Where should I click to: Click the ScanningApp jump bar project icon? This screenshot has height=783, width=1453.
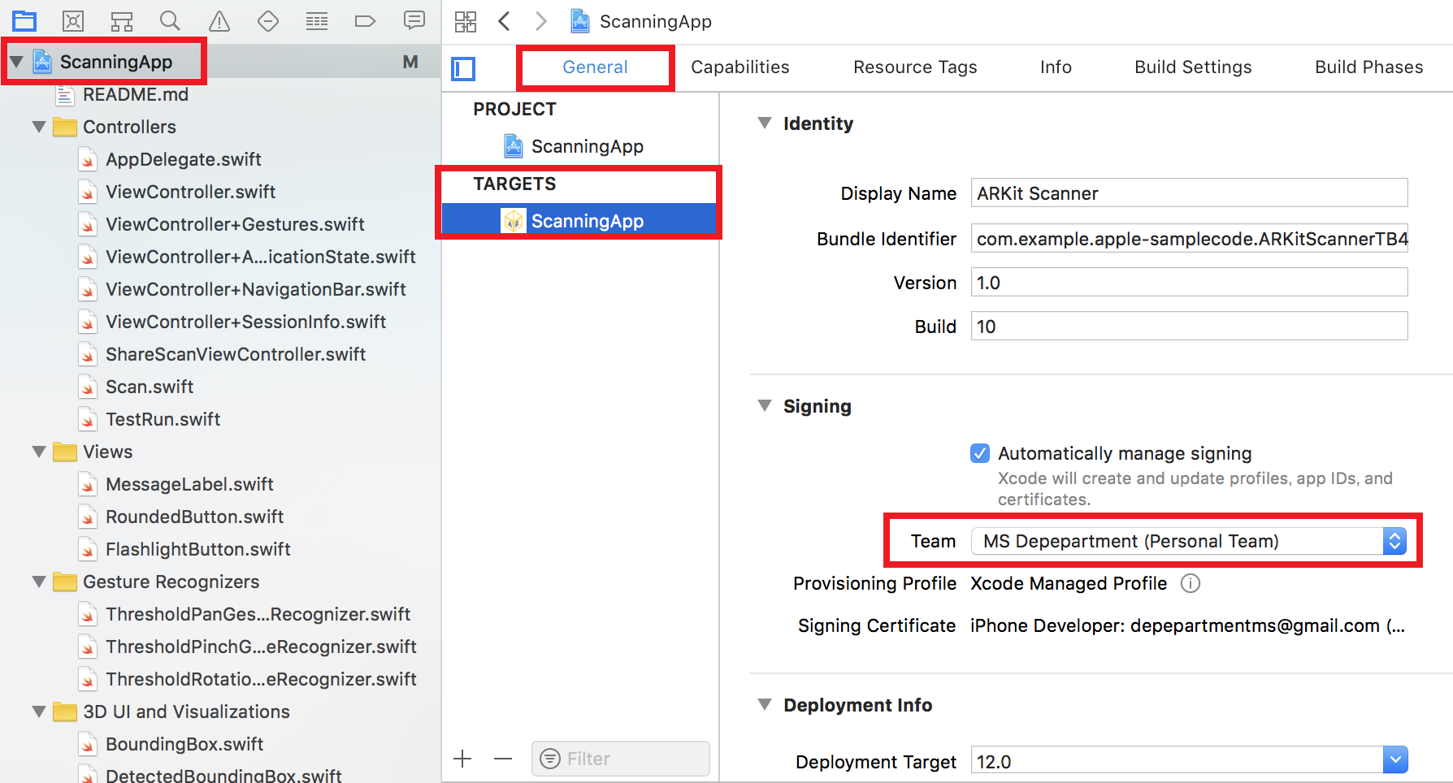580,21
